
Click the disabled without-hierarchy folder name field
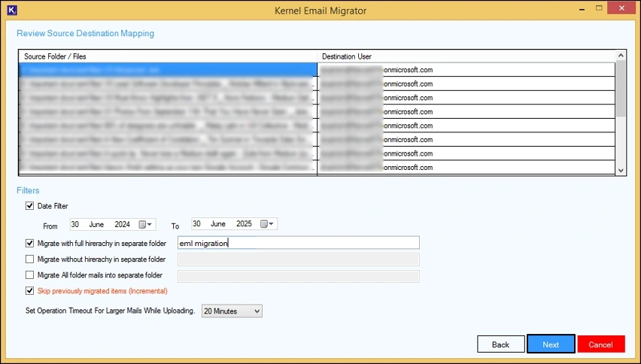tap(299, 259)
